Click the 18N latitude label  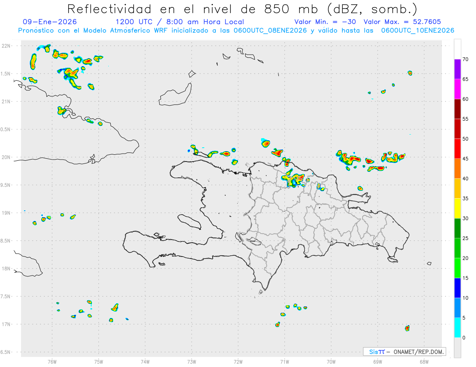7,268
